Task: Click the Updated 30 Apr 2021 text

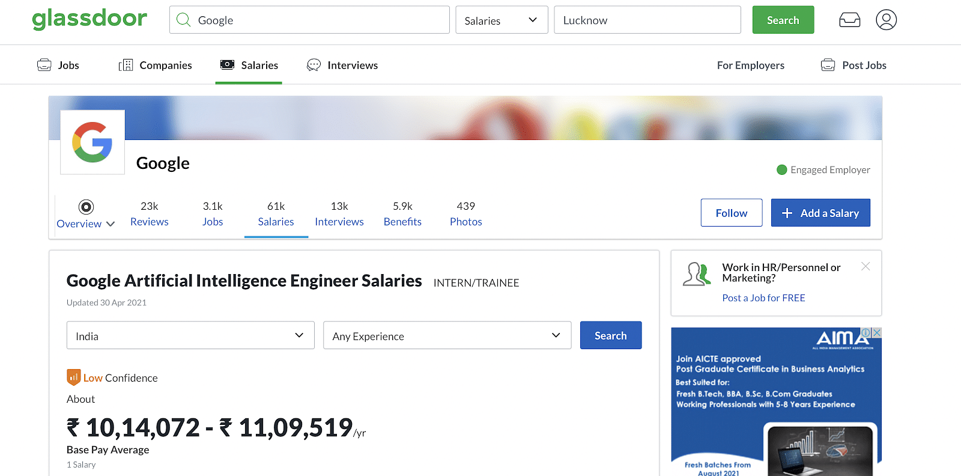Action: [x=106, y=302]
